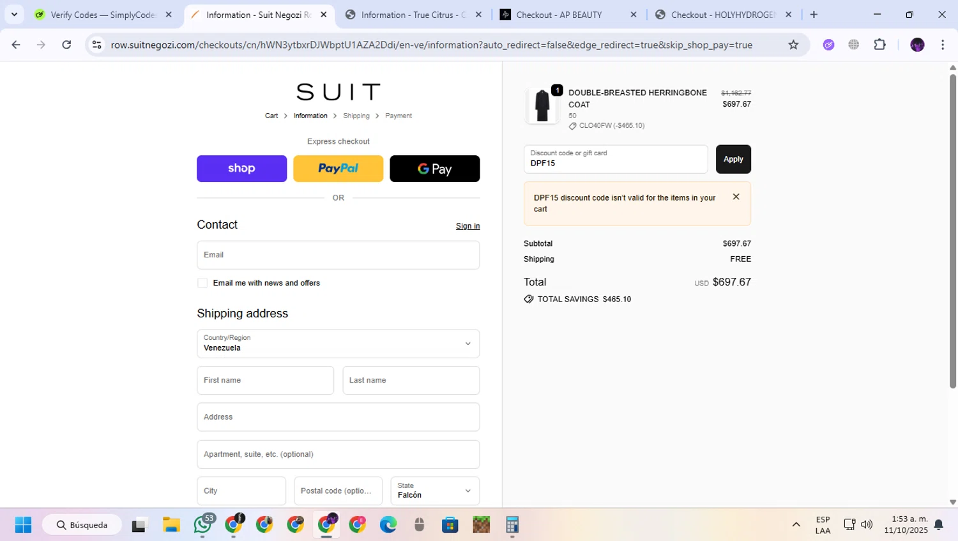
Task: Bookmark this page with the star icon
Action: tap(793, 45)
